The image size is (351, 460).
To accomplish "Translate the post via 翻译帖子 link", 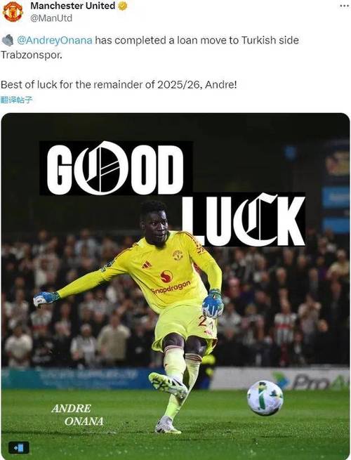I will point(16,100).
